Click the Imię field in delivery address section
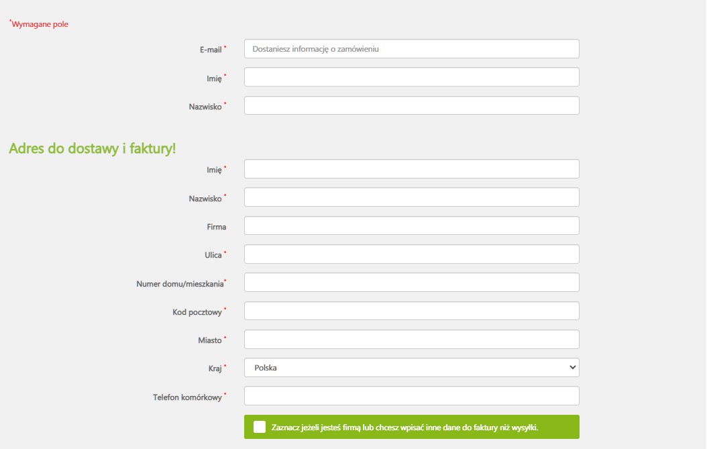Image resolution: width=707 pixels, height=449 pixels. point(412,168)
